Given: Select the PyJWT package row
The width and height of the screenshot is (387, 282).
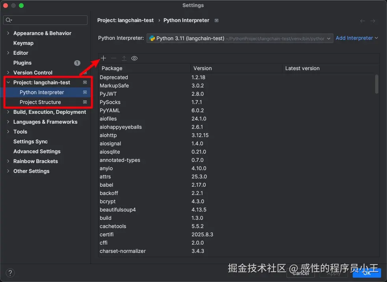Looking at the screenshot, I should click(236, 94).
